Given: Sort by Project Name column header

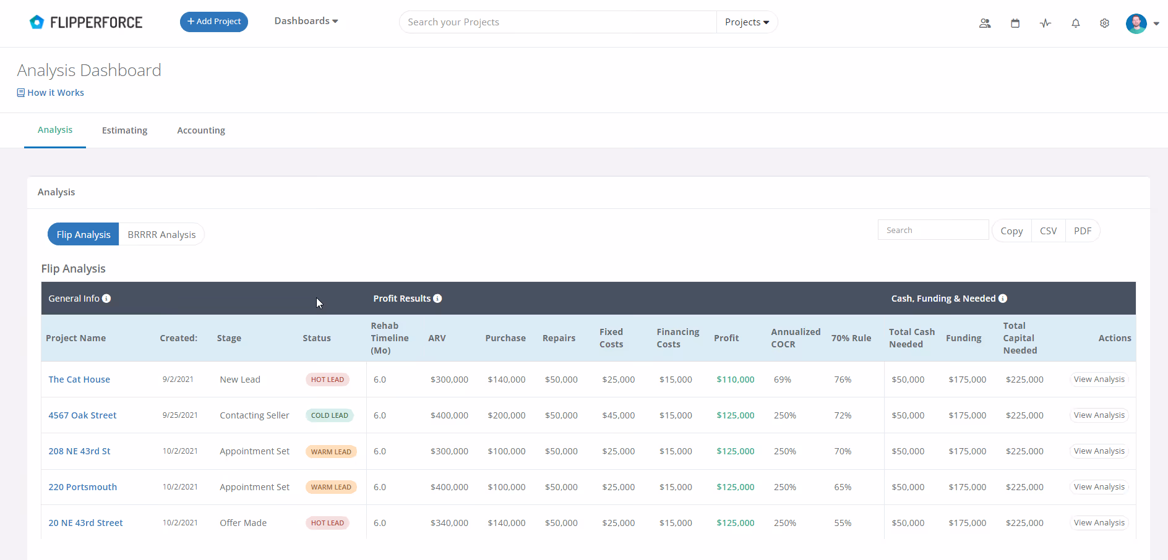Looking at the screenshot, I should [76, 338].
